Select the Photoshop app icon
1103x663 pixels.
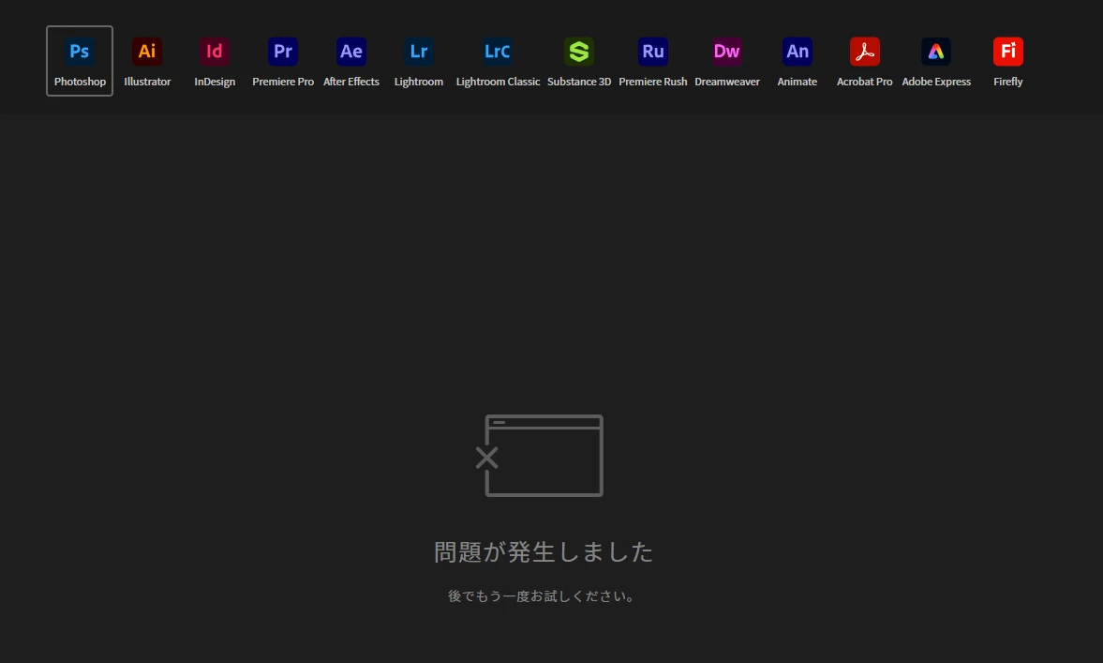click(x=80, y=52)
